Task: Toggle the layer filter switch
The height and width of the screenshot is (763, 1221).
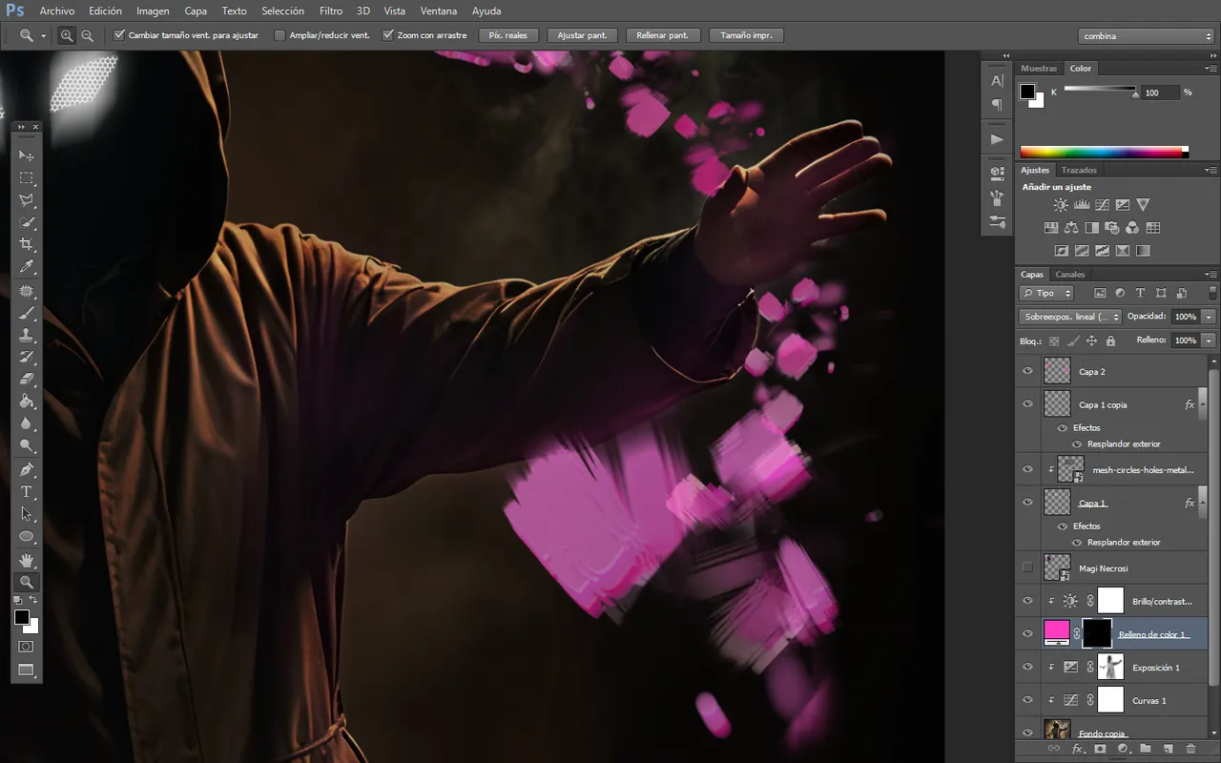Action: pos(1212,293)
